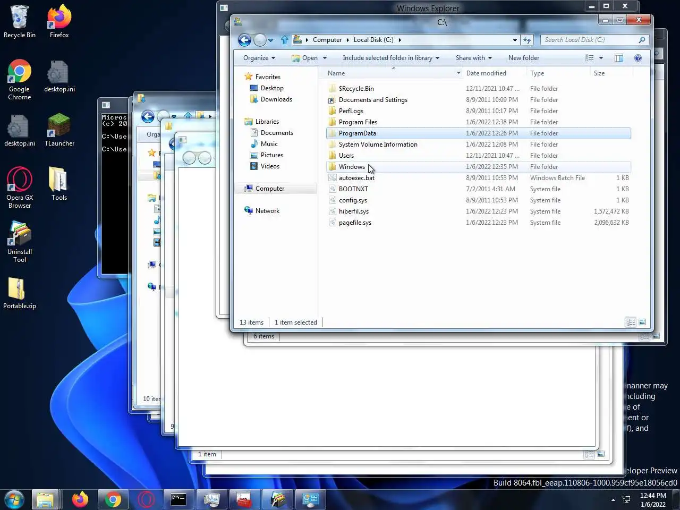Open Opera GX Browser desktop shortcut

pyautogui.click(x=20, y=188)
